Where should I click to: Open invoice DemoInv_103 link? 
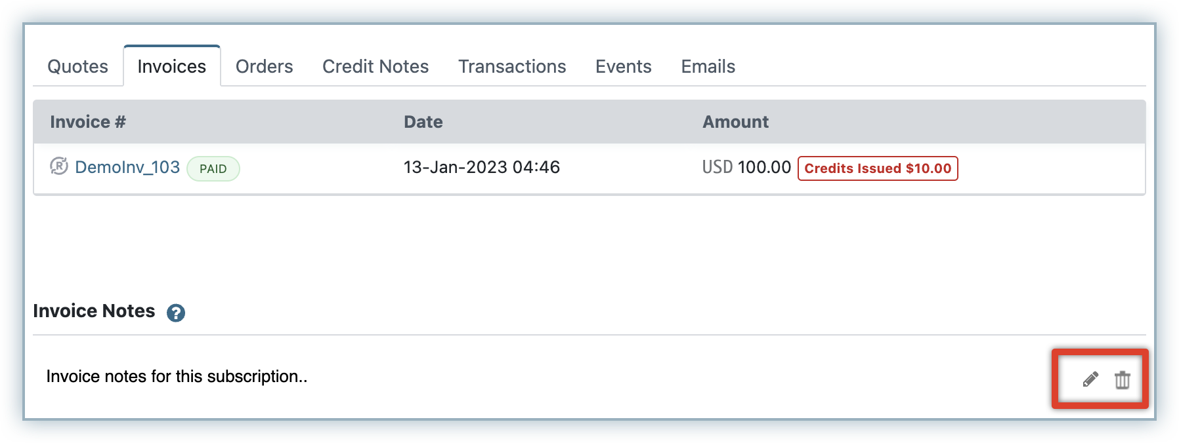point(127,167)
